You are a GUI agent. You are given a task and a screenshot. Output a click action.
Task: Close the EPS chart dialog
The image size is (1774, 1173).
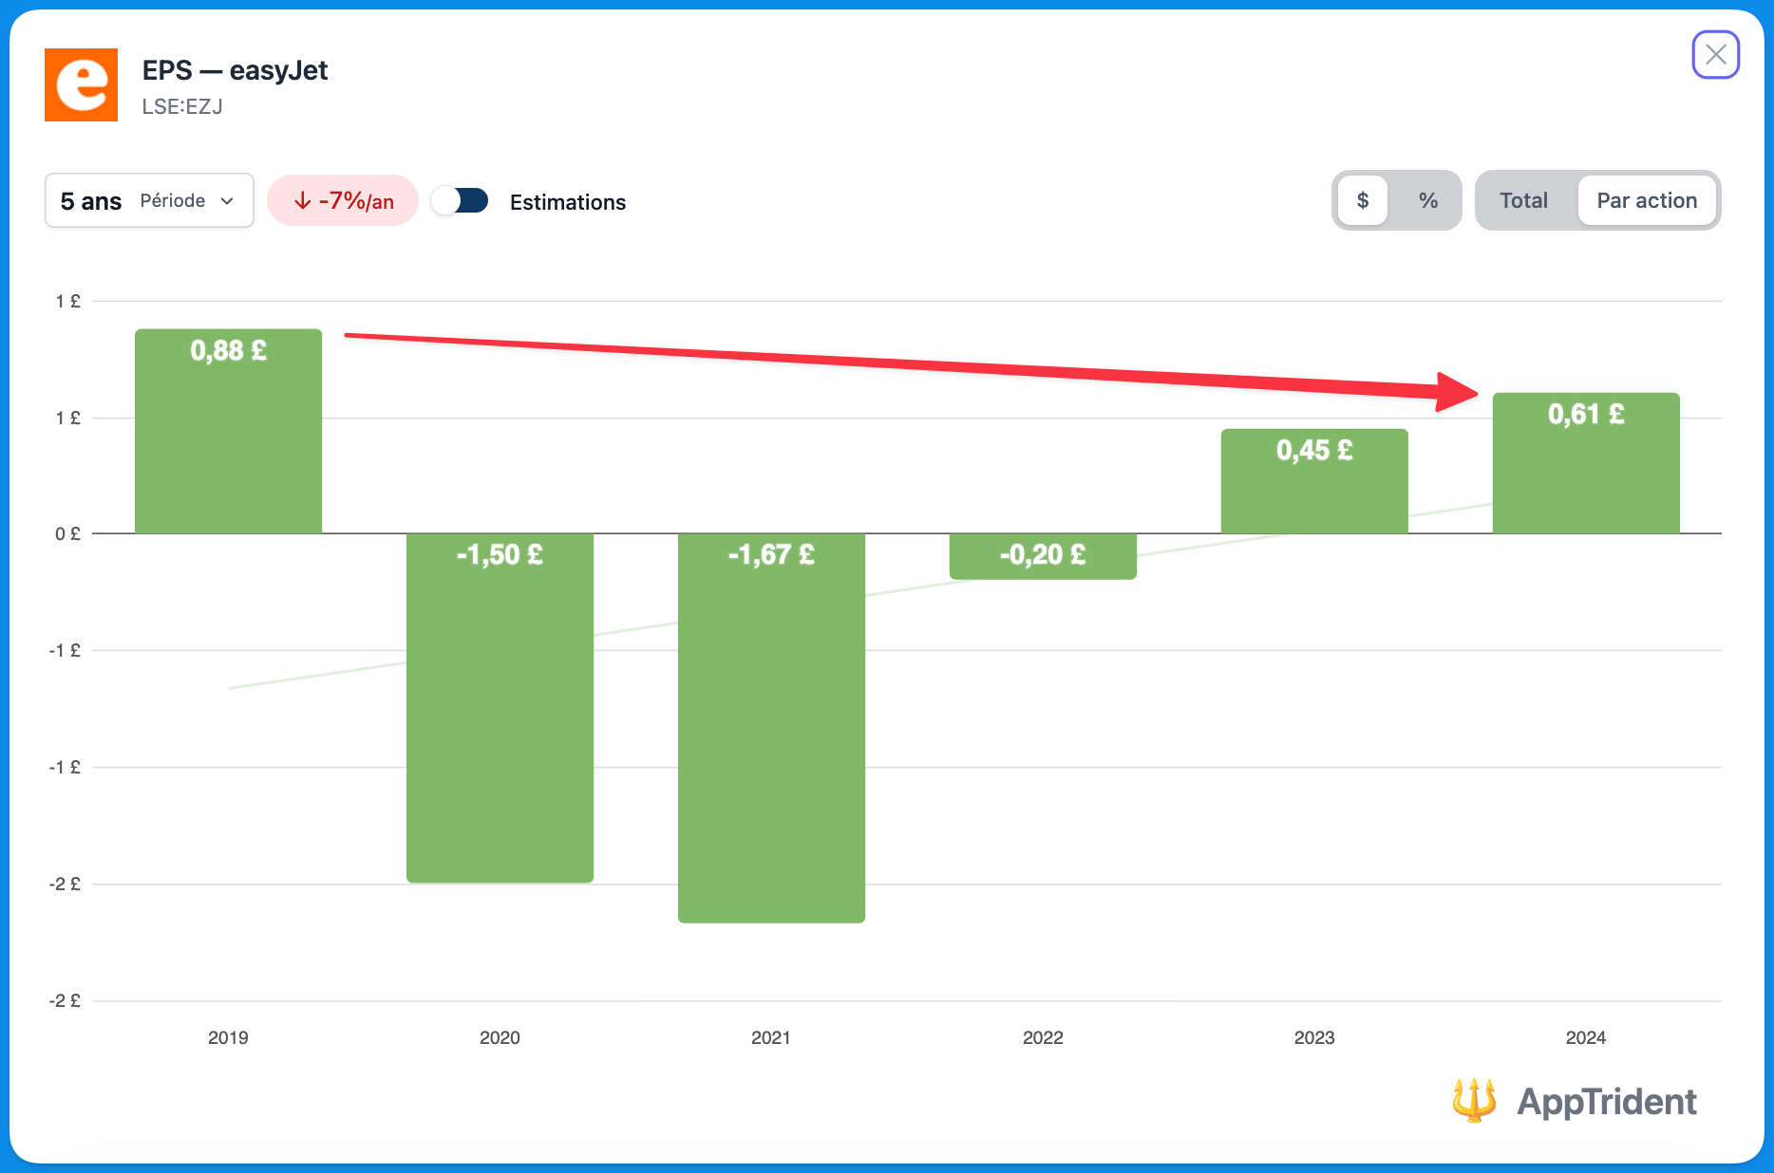click(x=1715, y=55)
